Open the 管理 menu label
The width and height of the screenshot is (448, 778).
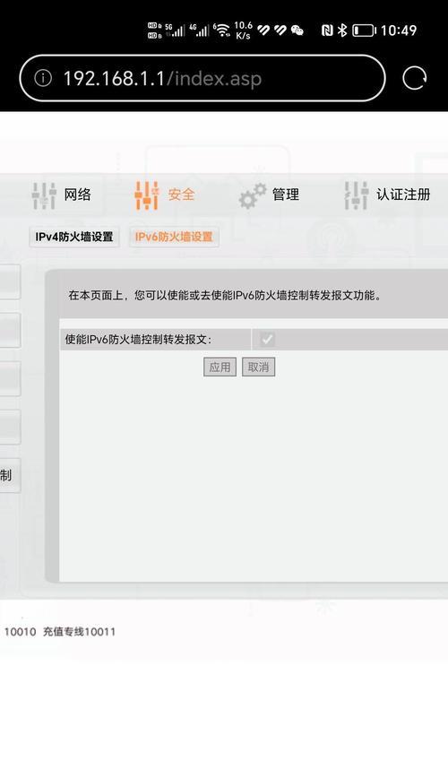(286, 194)
